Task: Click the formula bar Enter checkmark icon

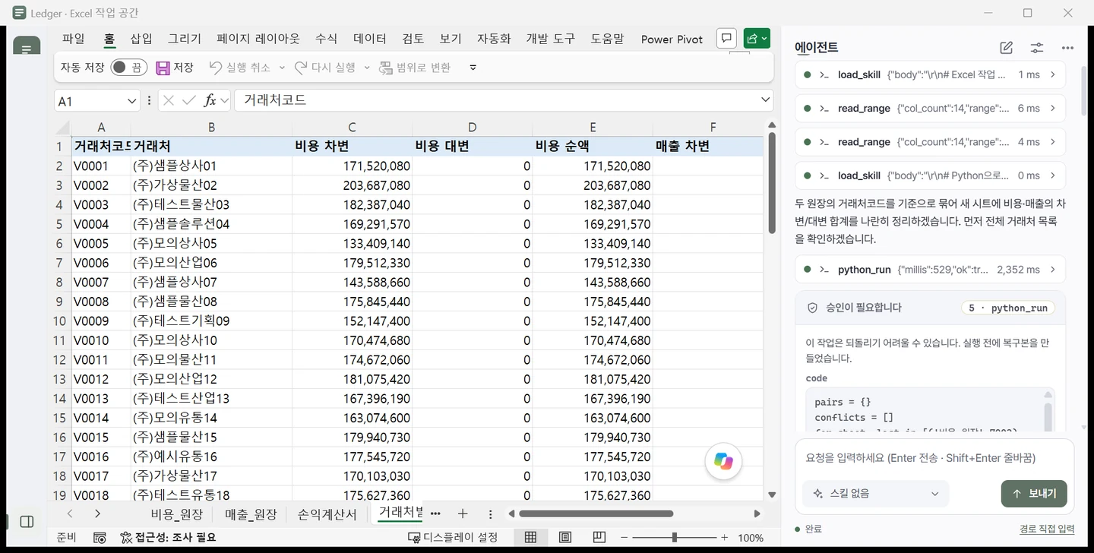Action: click(189, 100)
